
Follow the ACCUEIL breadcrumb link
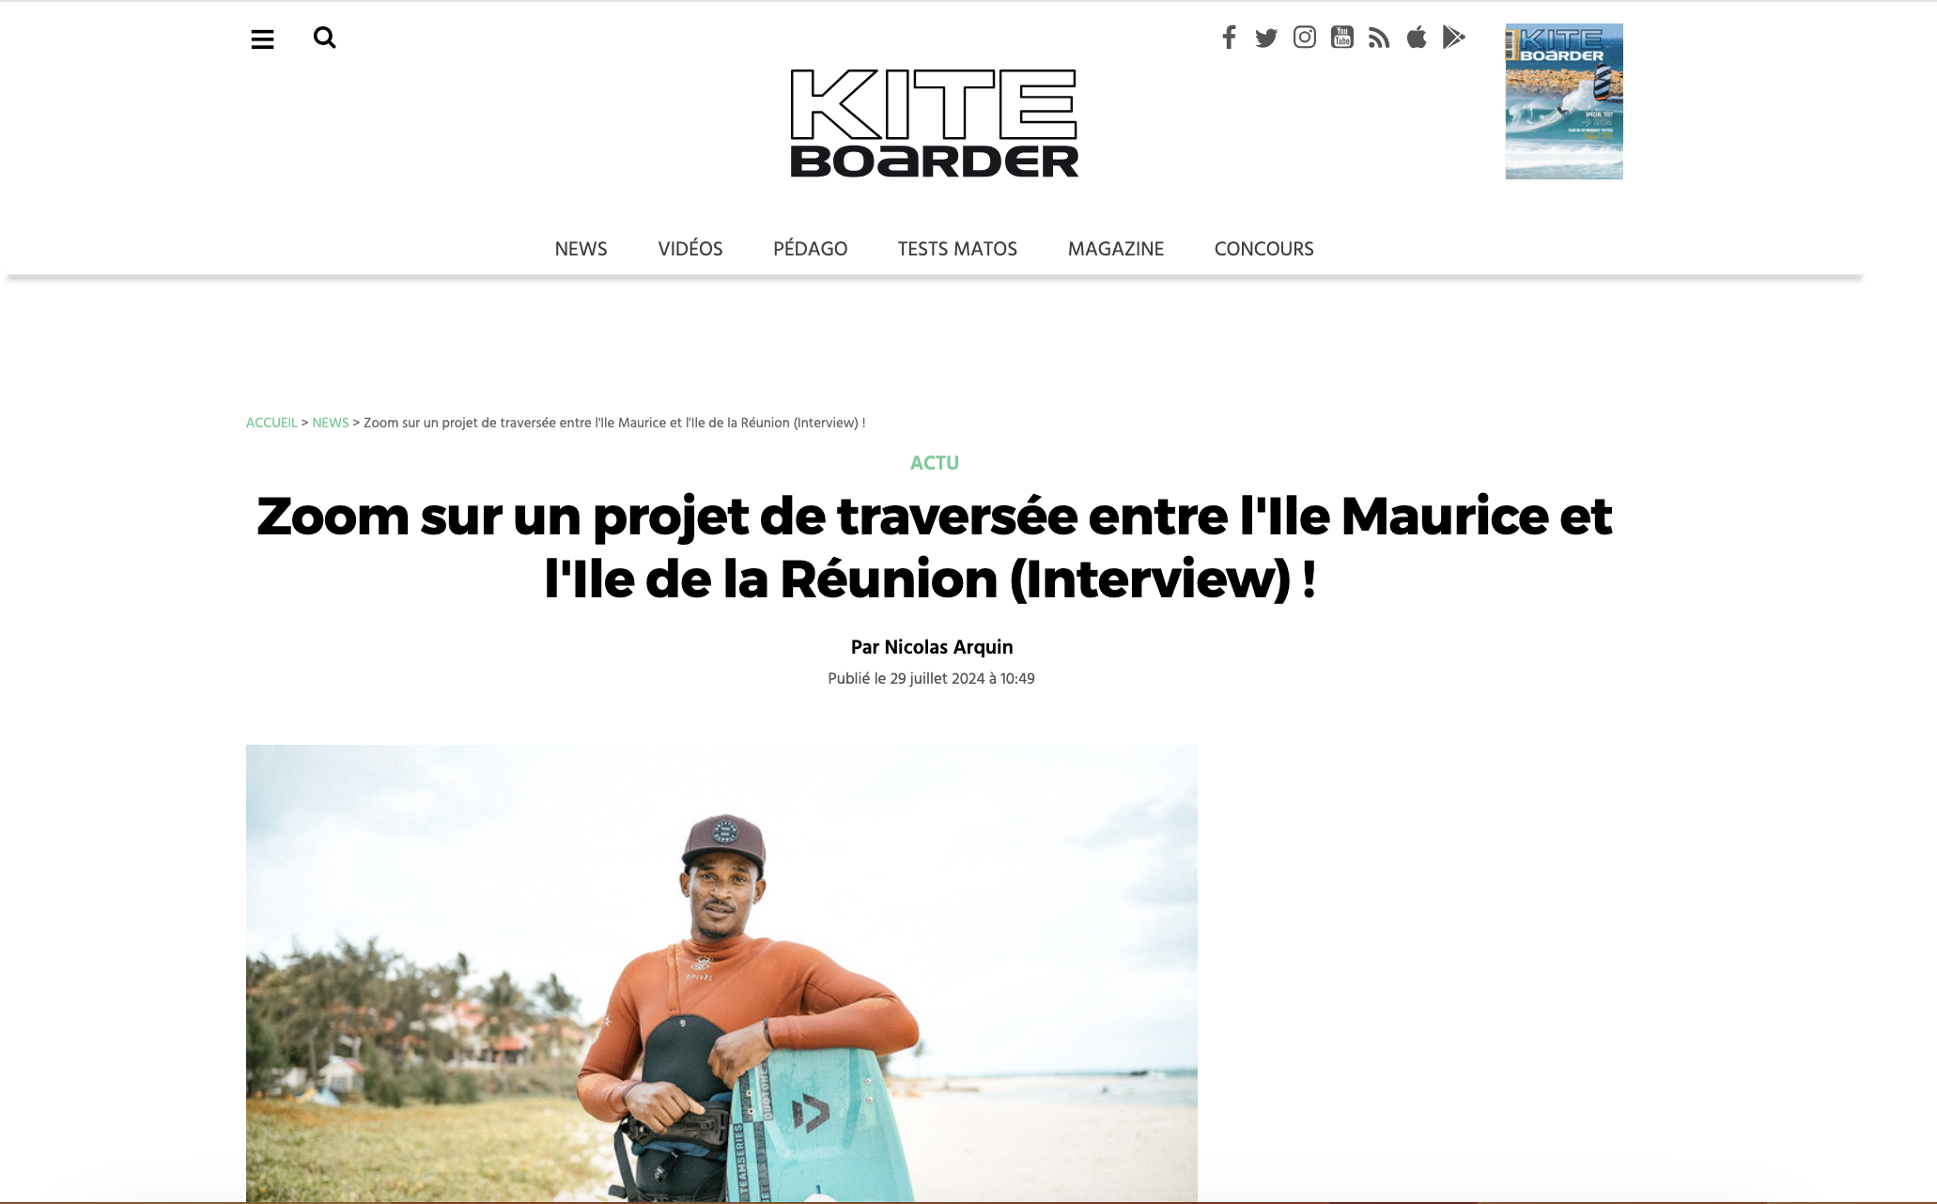271,423
